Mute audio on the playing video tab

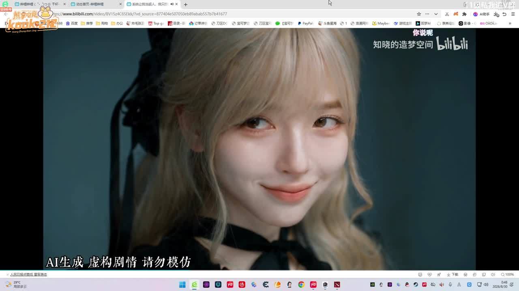(x=172, y=4)
